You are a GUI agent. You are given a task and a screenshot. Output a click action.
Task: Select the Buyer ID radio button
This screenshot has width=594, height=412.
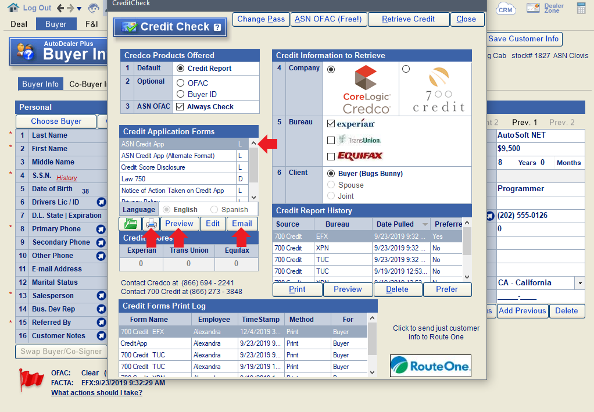(180, 94)
